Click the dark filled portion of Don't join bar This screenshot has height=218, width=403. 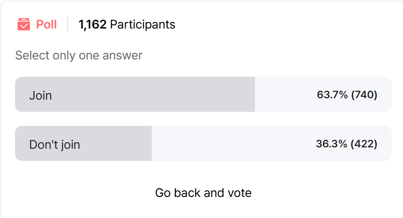click(x=117, y=144)
